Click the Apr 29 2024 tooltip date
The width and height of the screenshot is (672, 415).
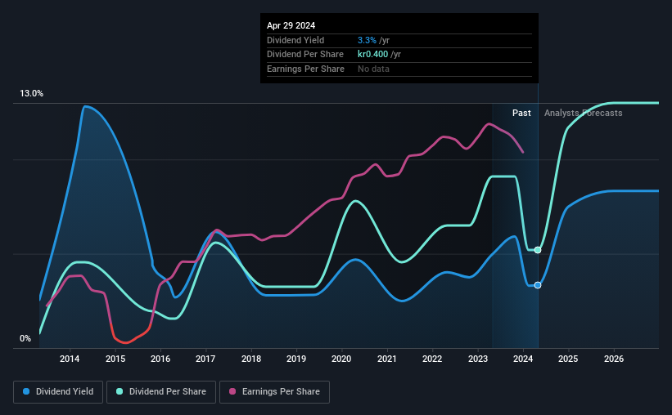point(291,25)
